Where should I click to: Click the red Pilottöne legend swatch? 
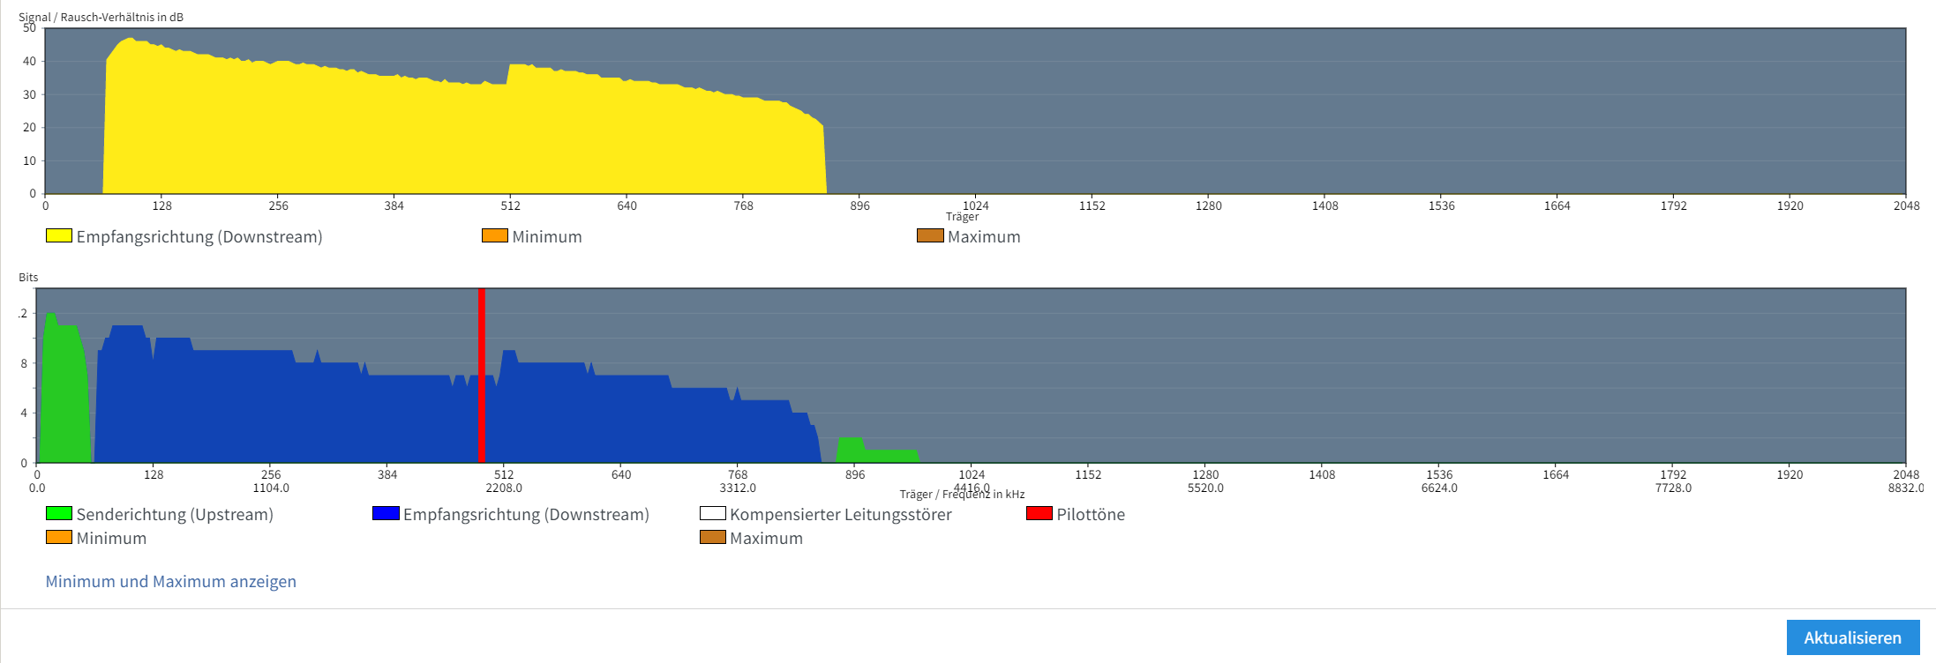[1039, 513]
